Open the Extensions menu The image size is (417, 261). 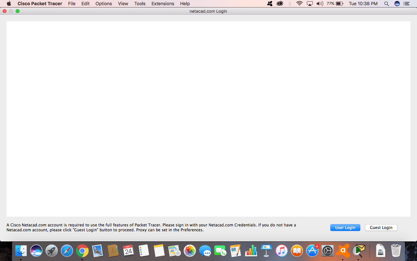[x=163, y=4]
